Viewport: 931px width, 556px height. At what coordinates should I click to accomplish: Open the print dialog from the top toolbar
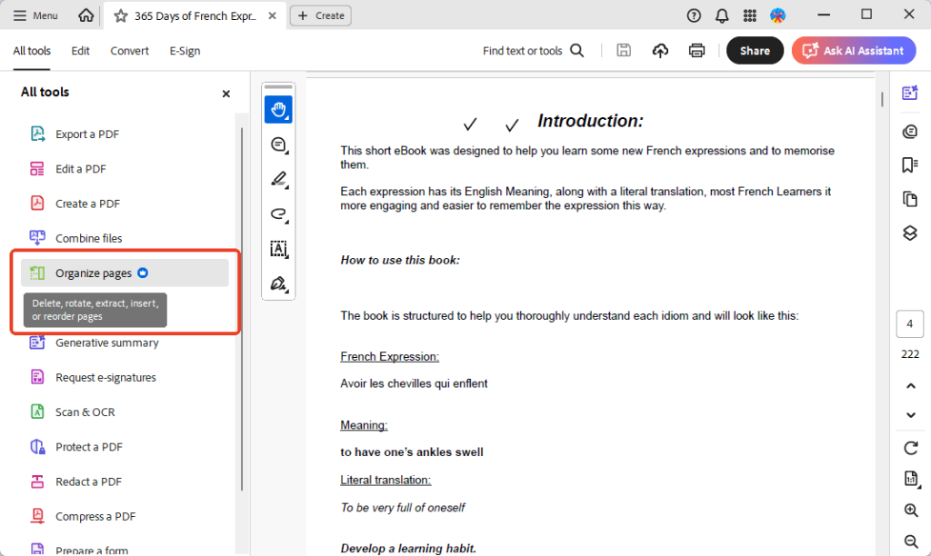(696, 51)
